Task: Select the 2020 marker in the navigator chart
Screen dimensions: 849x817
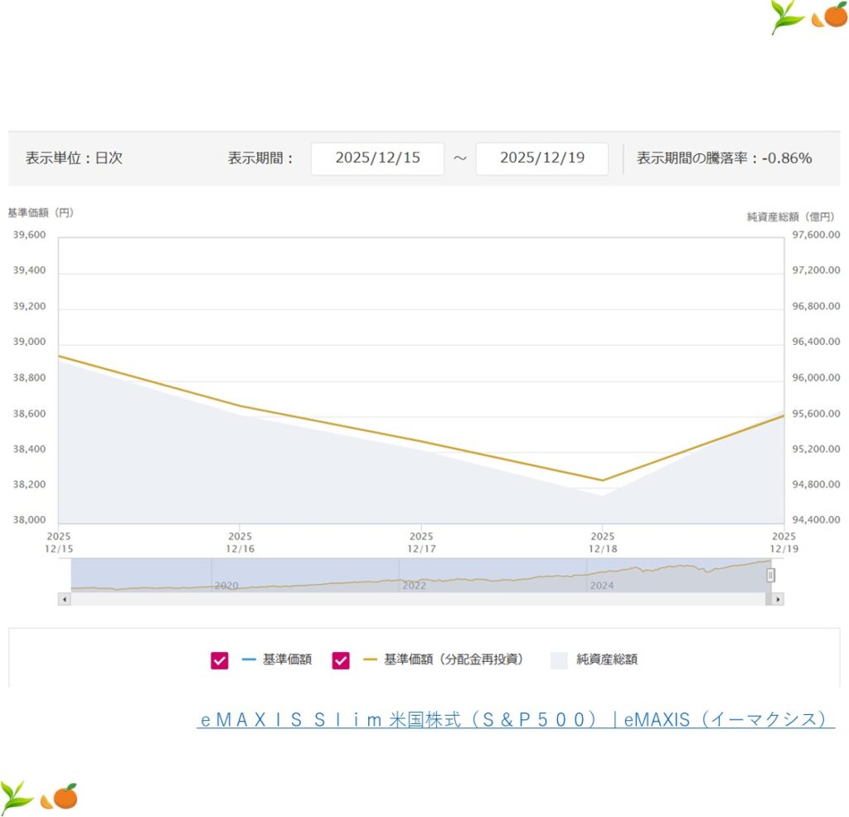Action: (226, 585)
